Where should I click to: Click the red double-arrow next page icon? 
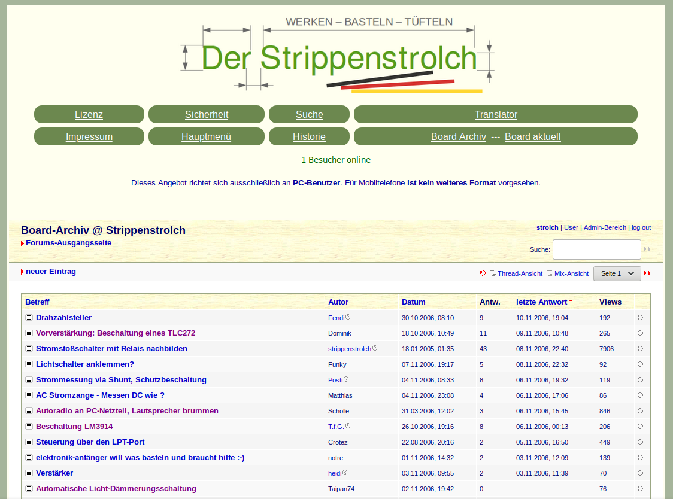(647, 273)
